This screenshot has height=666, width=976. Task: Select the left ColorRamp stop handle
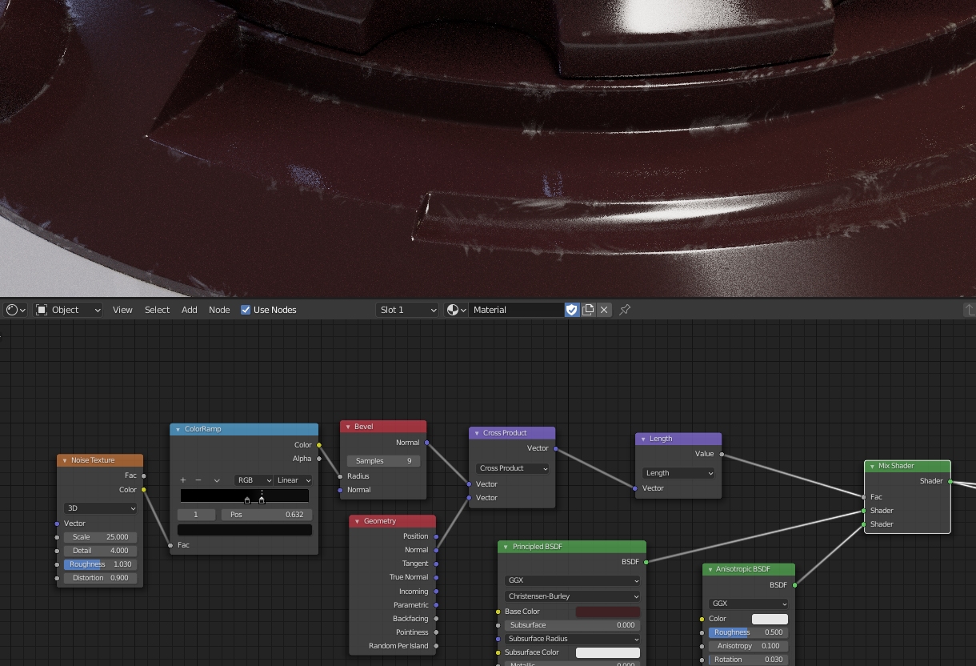click(247, 500)
